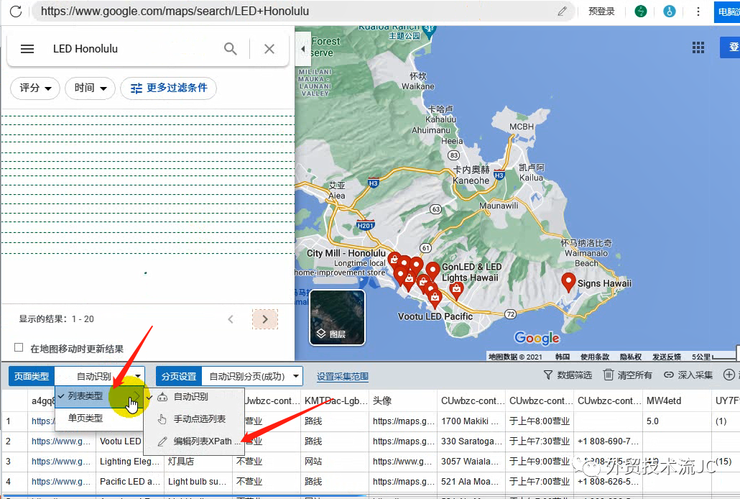Click cell 'Lighting Eleg...' in row 3

point(130,462)
